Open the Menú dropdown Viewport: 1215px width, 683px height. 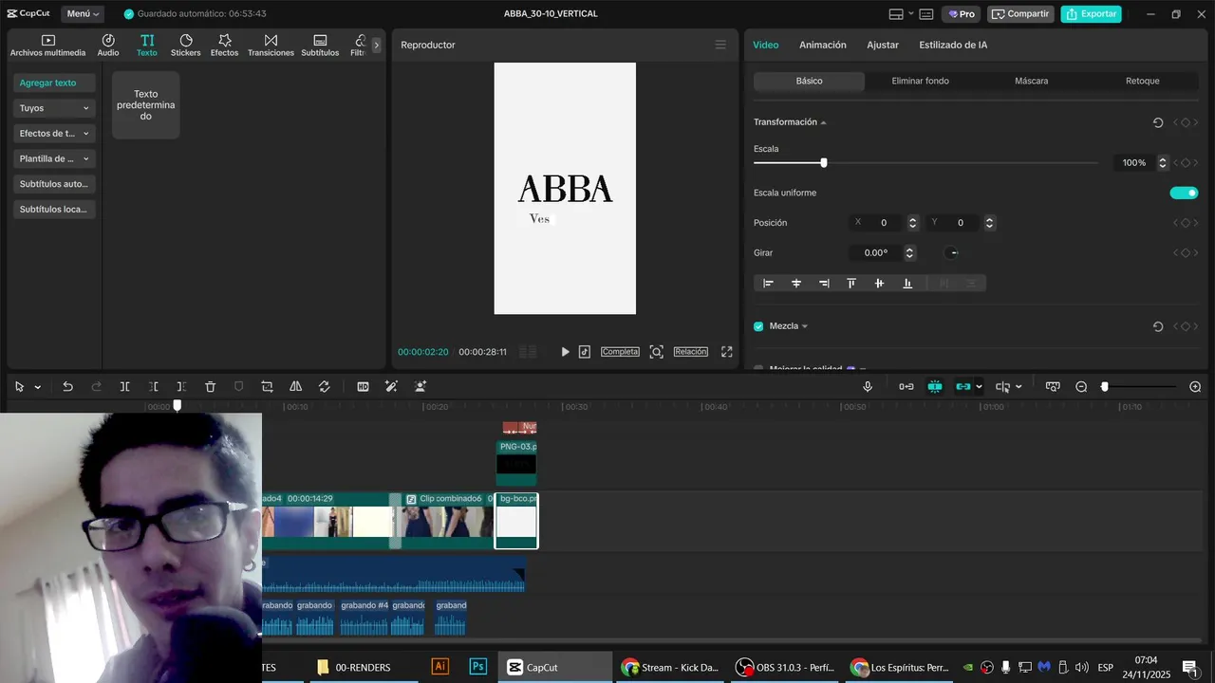[x=84, y=14]
